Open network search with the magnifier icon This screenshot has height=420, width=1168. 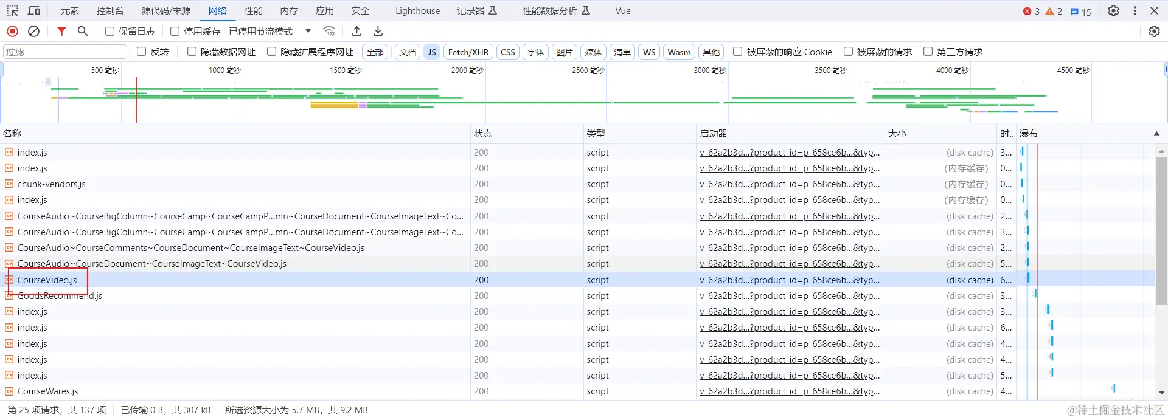(x=83, y=31)
